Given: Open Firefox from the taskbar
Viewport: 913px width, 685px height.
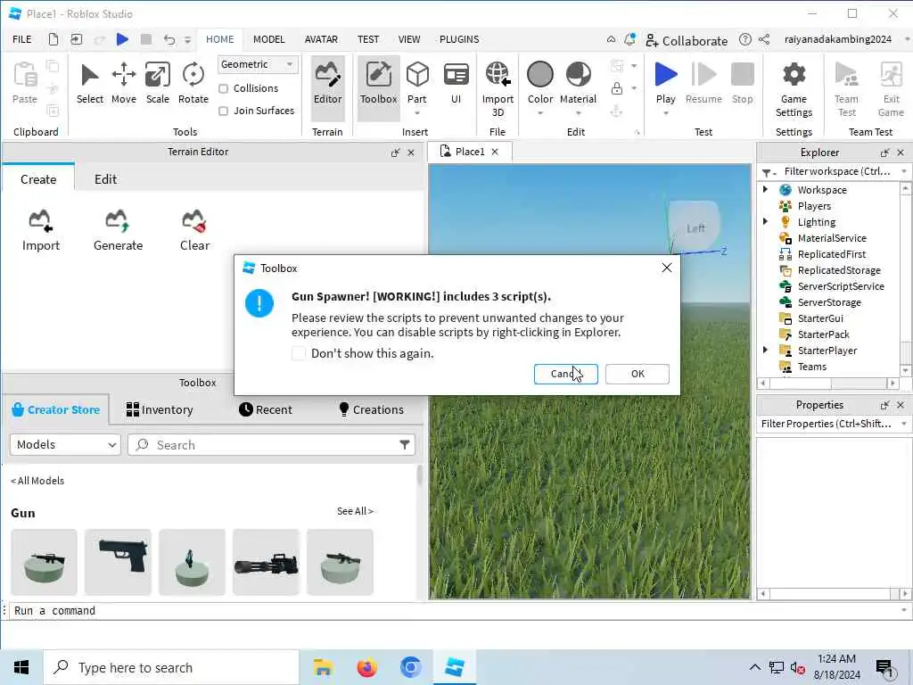Looking at the screenshot, I should 366,667.
